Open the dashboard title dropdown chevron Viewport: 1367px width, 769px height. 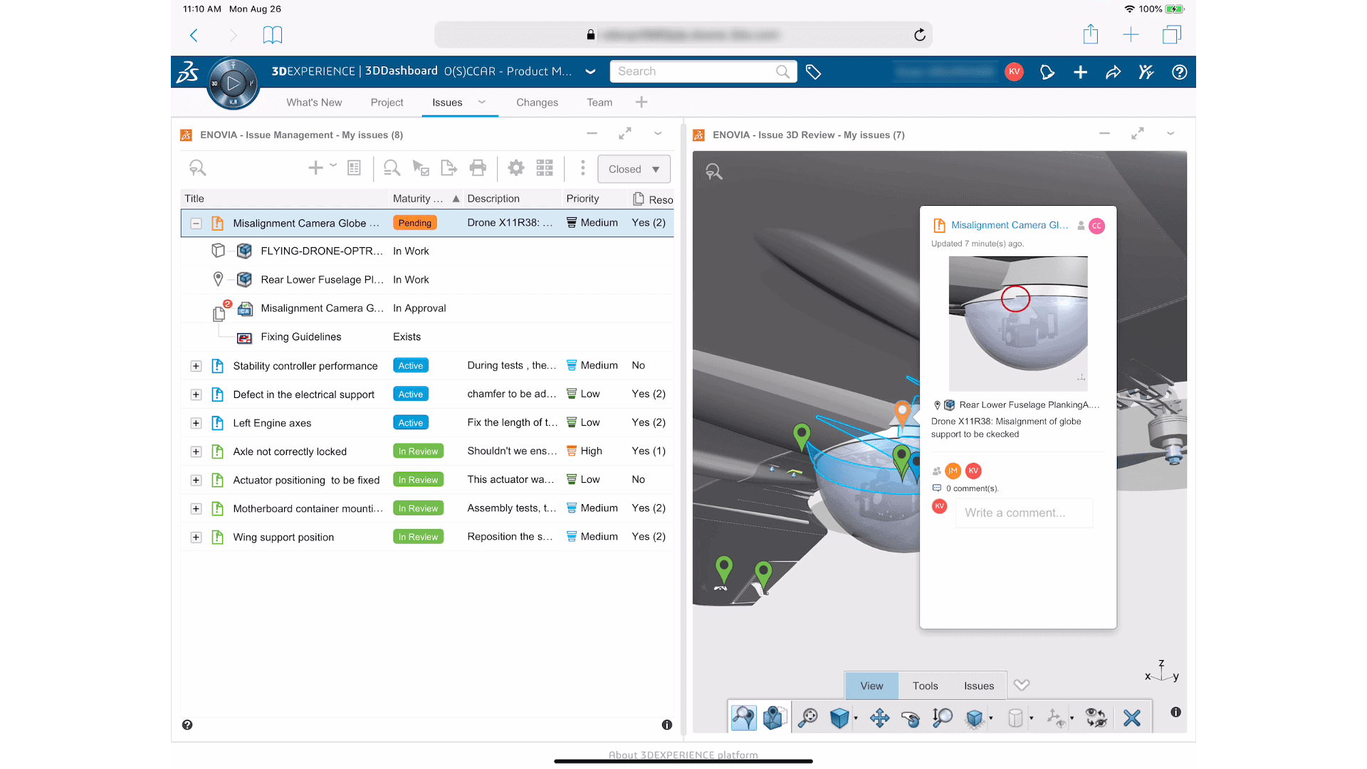click(x=590, y=72)
